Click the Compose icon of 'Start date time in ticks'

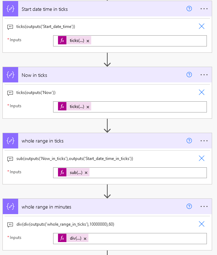tap(10, 9)
